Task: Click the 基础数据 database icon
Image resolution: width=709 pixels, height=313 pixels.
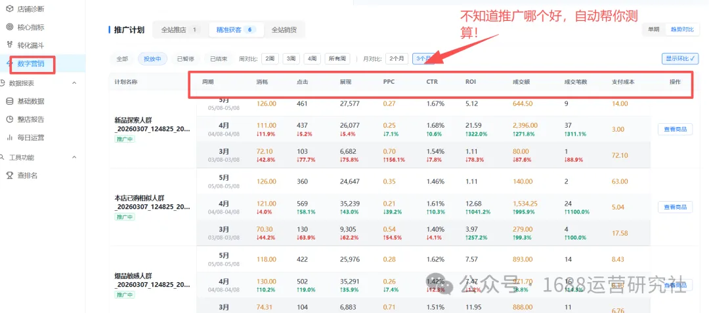Action: click(9, 101)
